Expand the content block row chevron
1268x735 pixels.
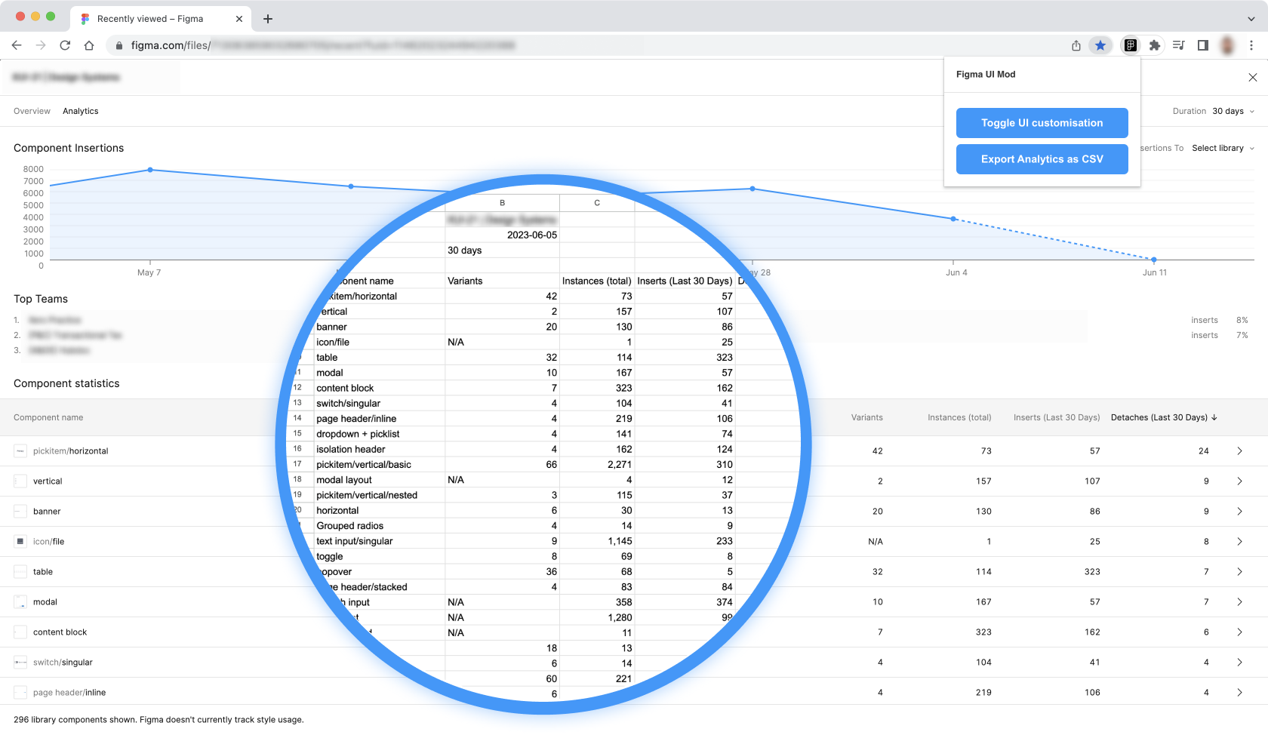coord(1239,632)
